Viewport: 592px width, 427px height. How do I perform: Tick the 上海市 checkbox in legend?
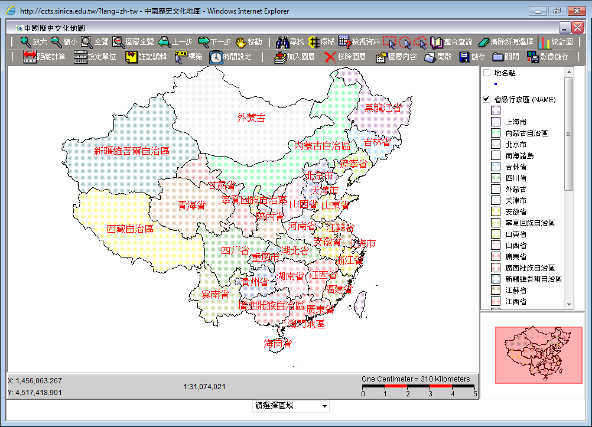[x=496, y=122]
